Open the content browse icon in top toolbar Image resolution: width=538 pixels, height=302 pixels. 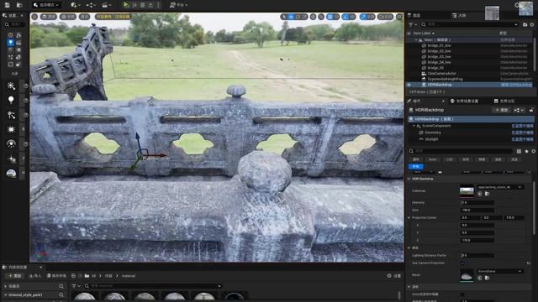click(x=19, y=5)
